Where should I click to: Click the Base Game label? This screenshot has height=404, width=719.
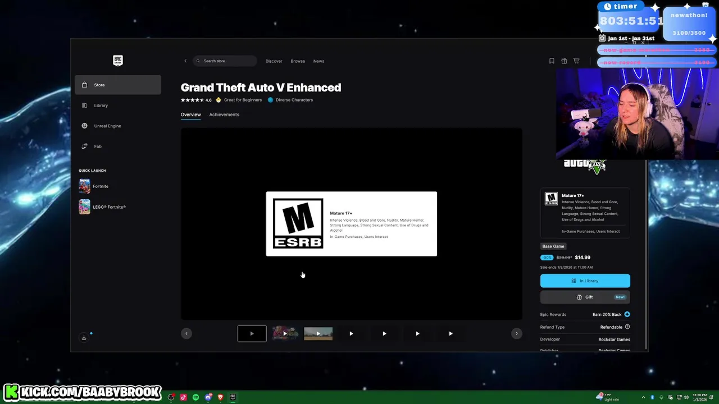pyautogui.click(x=553, y=246)
